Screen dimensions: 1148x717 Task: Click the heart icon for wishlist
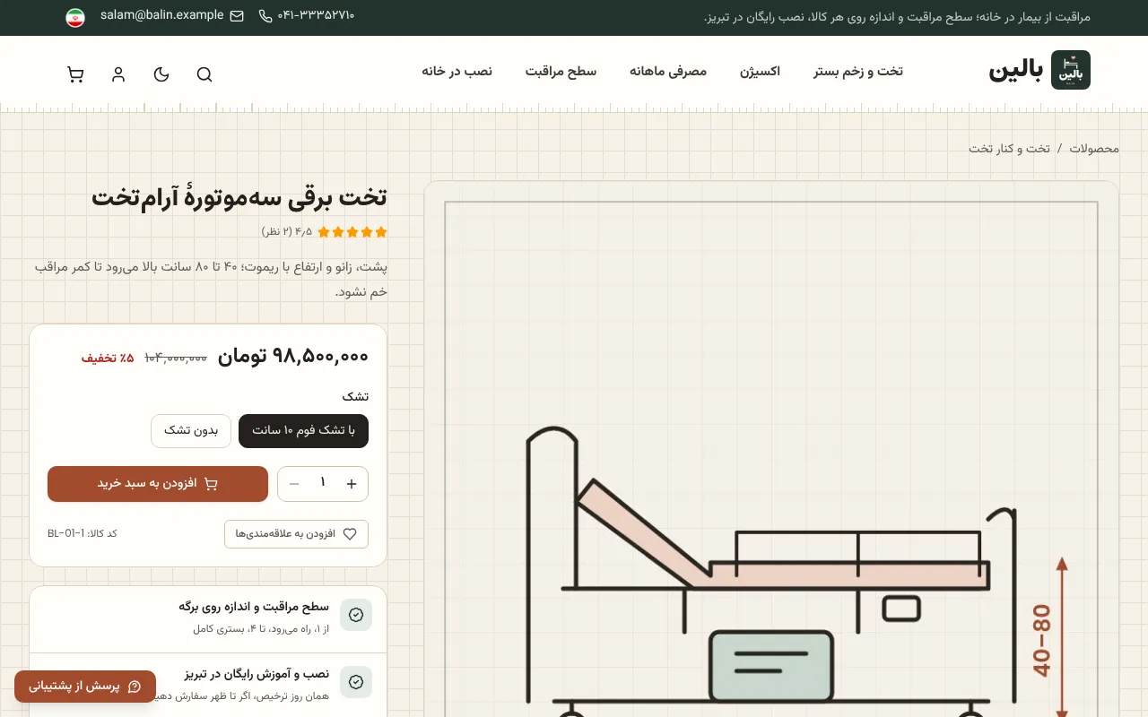[x=350, y=533]
